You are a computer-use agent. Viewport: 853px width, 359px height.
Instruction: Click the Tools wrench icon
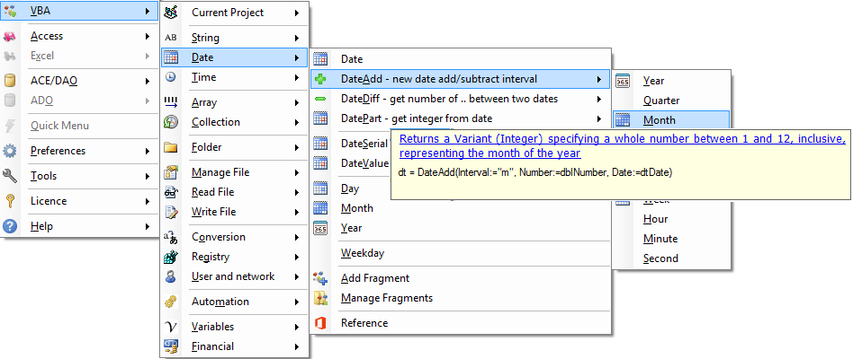(x=10, y=176)
